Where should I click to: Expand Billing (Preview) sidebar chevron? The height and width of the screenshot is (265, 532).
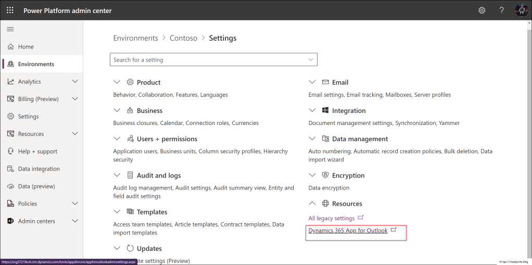(75, 99)
